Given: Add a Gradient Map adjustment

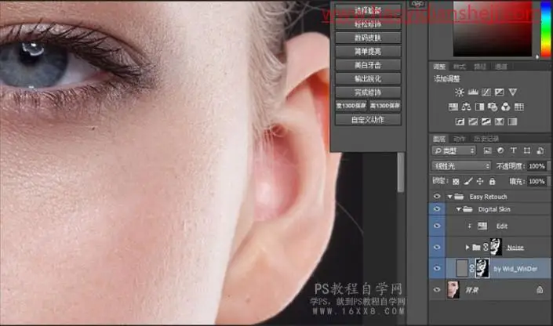Looking at the screenshot, I should coord(512,121).
